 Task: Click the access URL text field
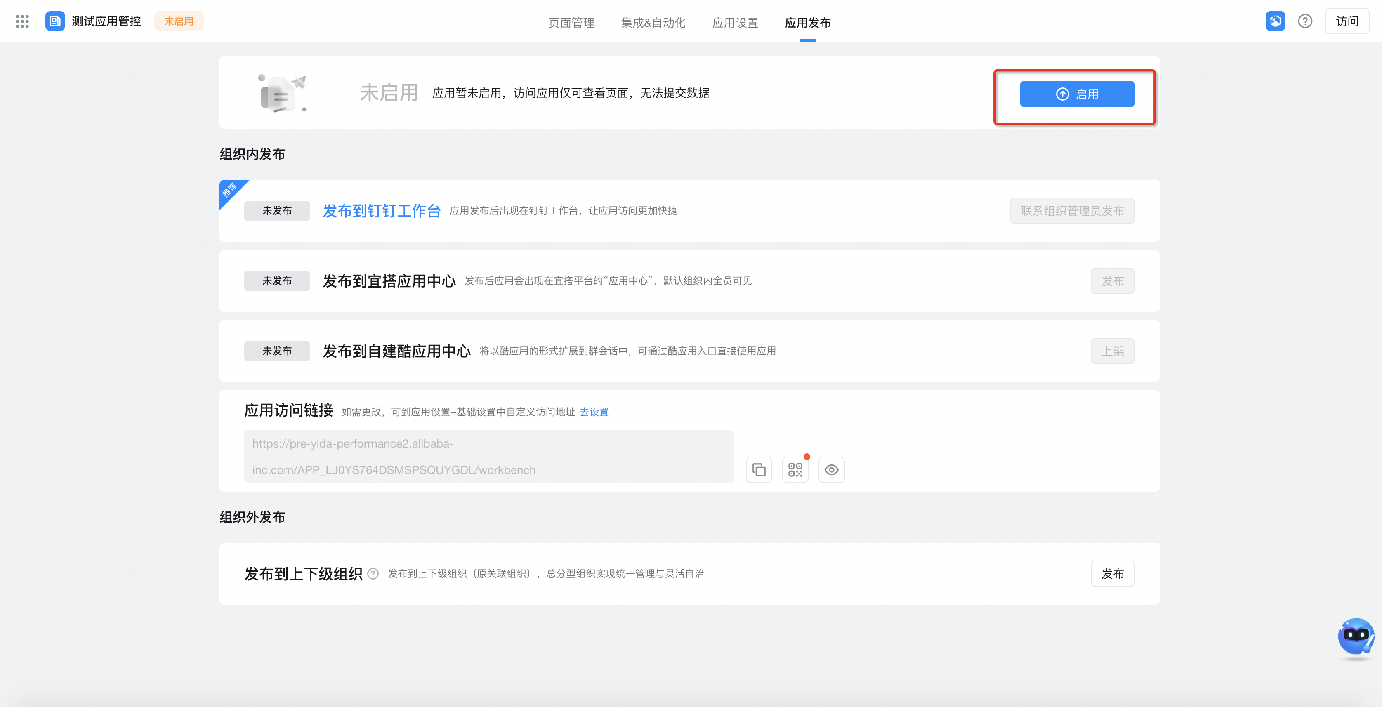pos(489,457)
